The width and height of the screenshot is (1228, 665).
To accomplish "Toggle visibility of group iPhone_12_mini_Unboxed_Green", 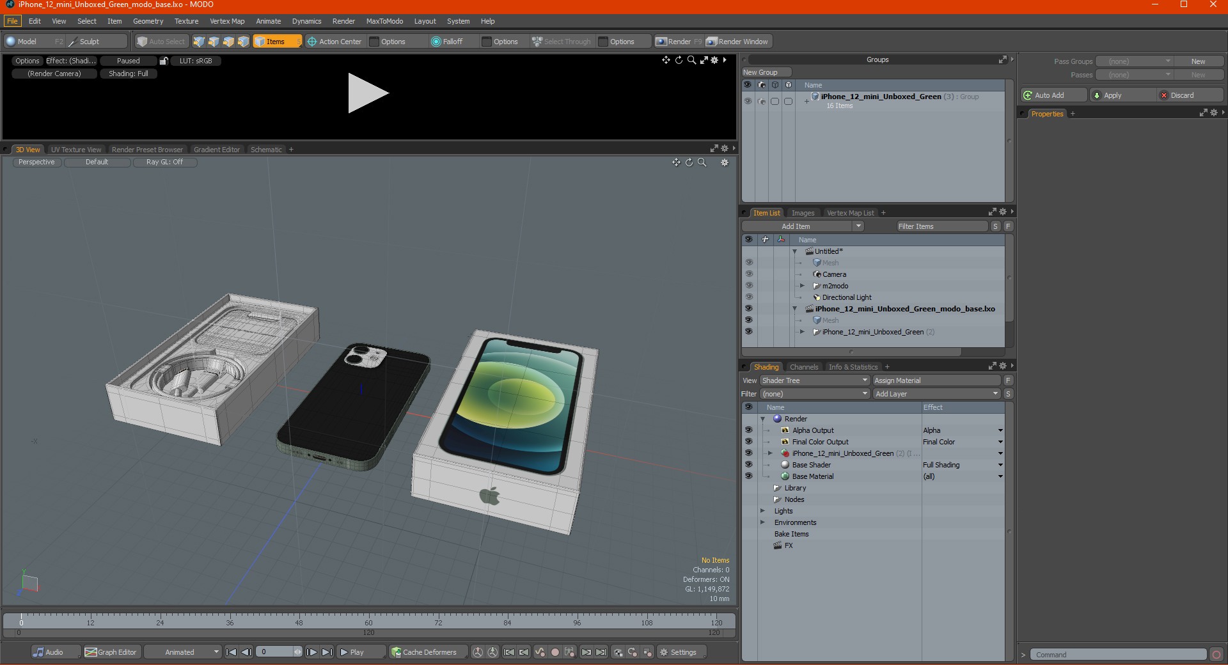I will click(x=748, y=101).
